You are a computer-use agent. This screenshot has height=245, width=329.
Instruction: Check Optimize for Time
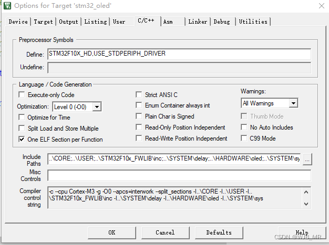(x=22, y=117)
